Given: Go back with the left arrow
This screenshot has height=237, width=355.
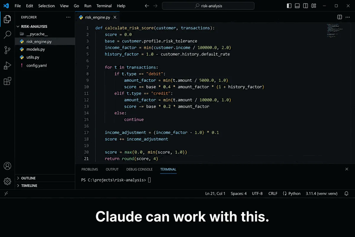Looking at the screenshot, I should coord(147,6).
